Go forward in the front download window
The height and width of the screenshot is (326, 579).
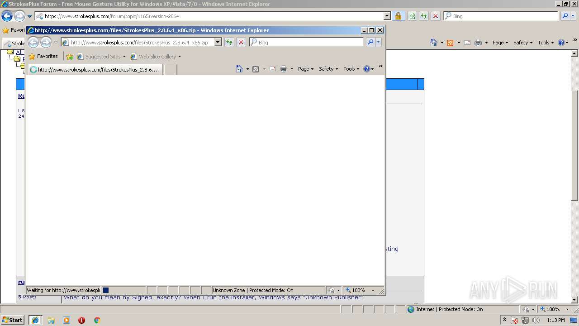[x=46, y=43]
